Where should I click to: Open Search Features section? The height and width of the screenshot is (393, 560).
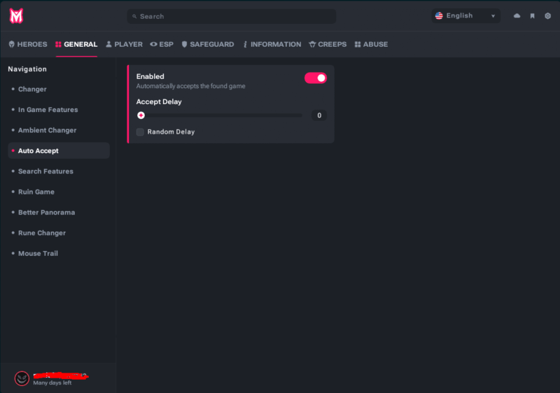point(59,171)
